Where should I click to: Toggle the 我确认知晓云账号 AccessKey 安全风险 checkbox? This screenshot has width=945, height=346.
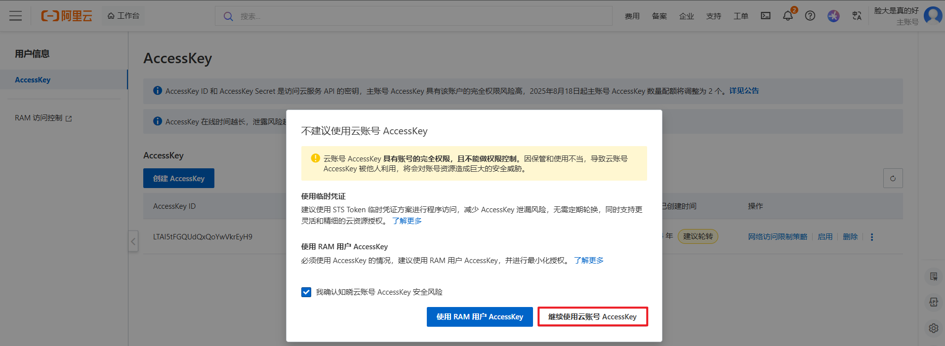coord(306,292)
